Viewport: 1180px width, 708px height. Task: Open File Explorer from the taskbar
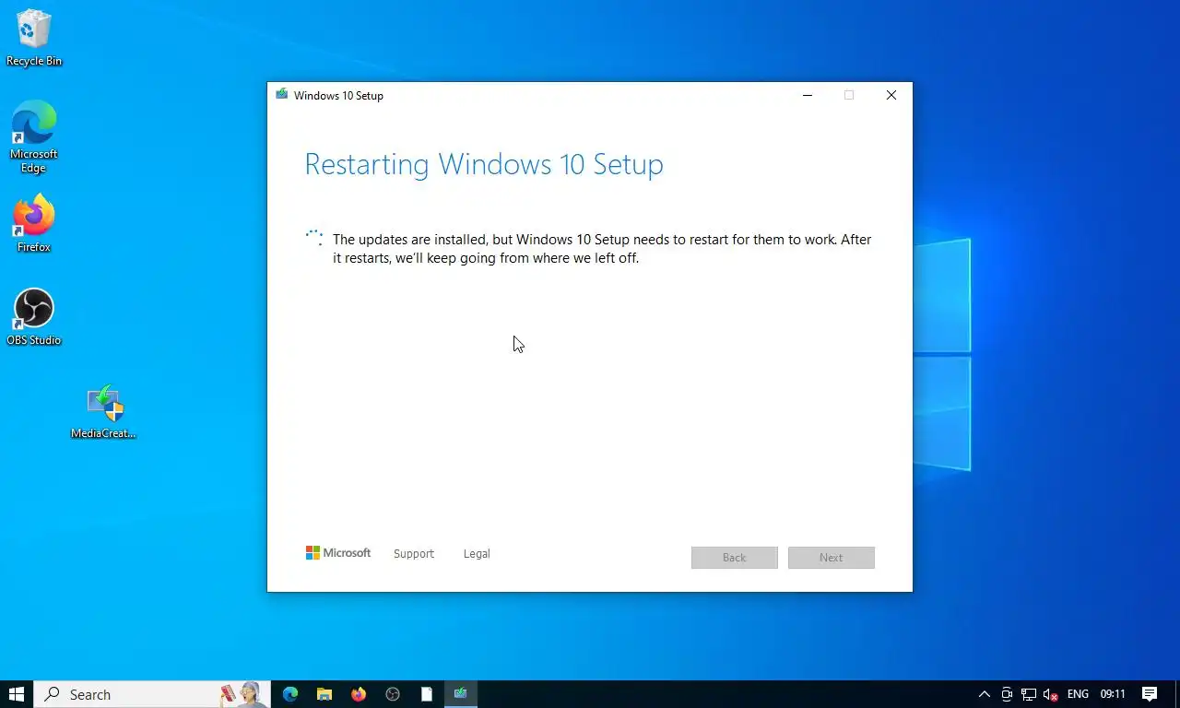click(x=324, y=694)
